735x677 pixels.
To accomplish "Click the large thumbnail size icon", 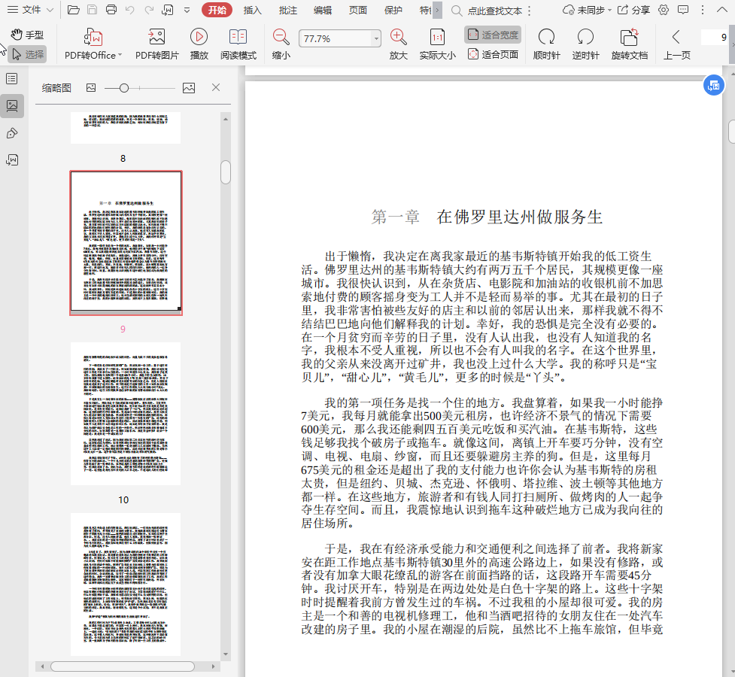I will pos(188,88).
